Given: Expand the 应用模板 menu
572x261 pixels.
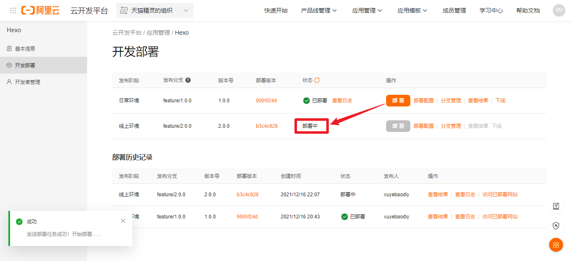Looking at the screenshot, I should click(x=412, y=10).
